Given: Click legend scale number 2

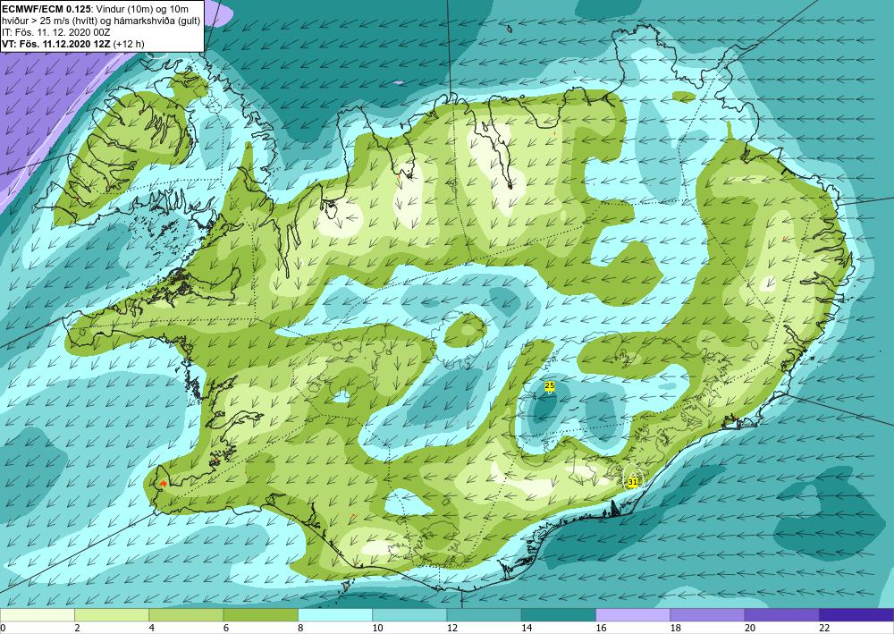Looking at the screenshot, I should pos(77,628).
